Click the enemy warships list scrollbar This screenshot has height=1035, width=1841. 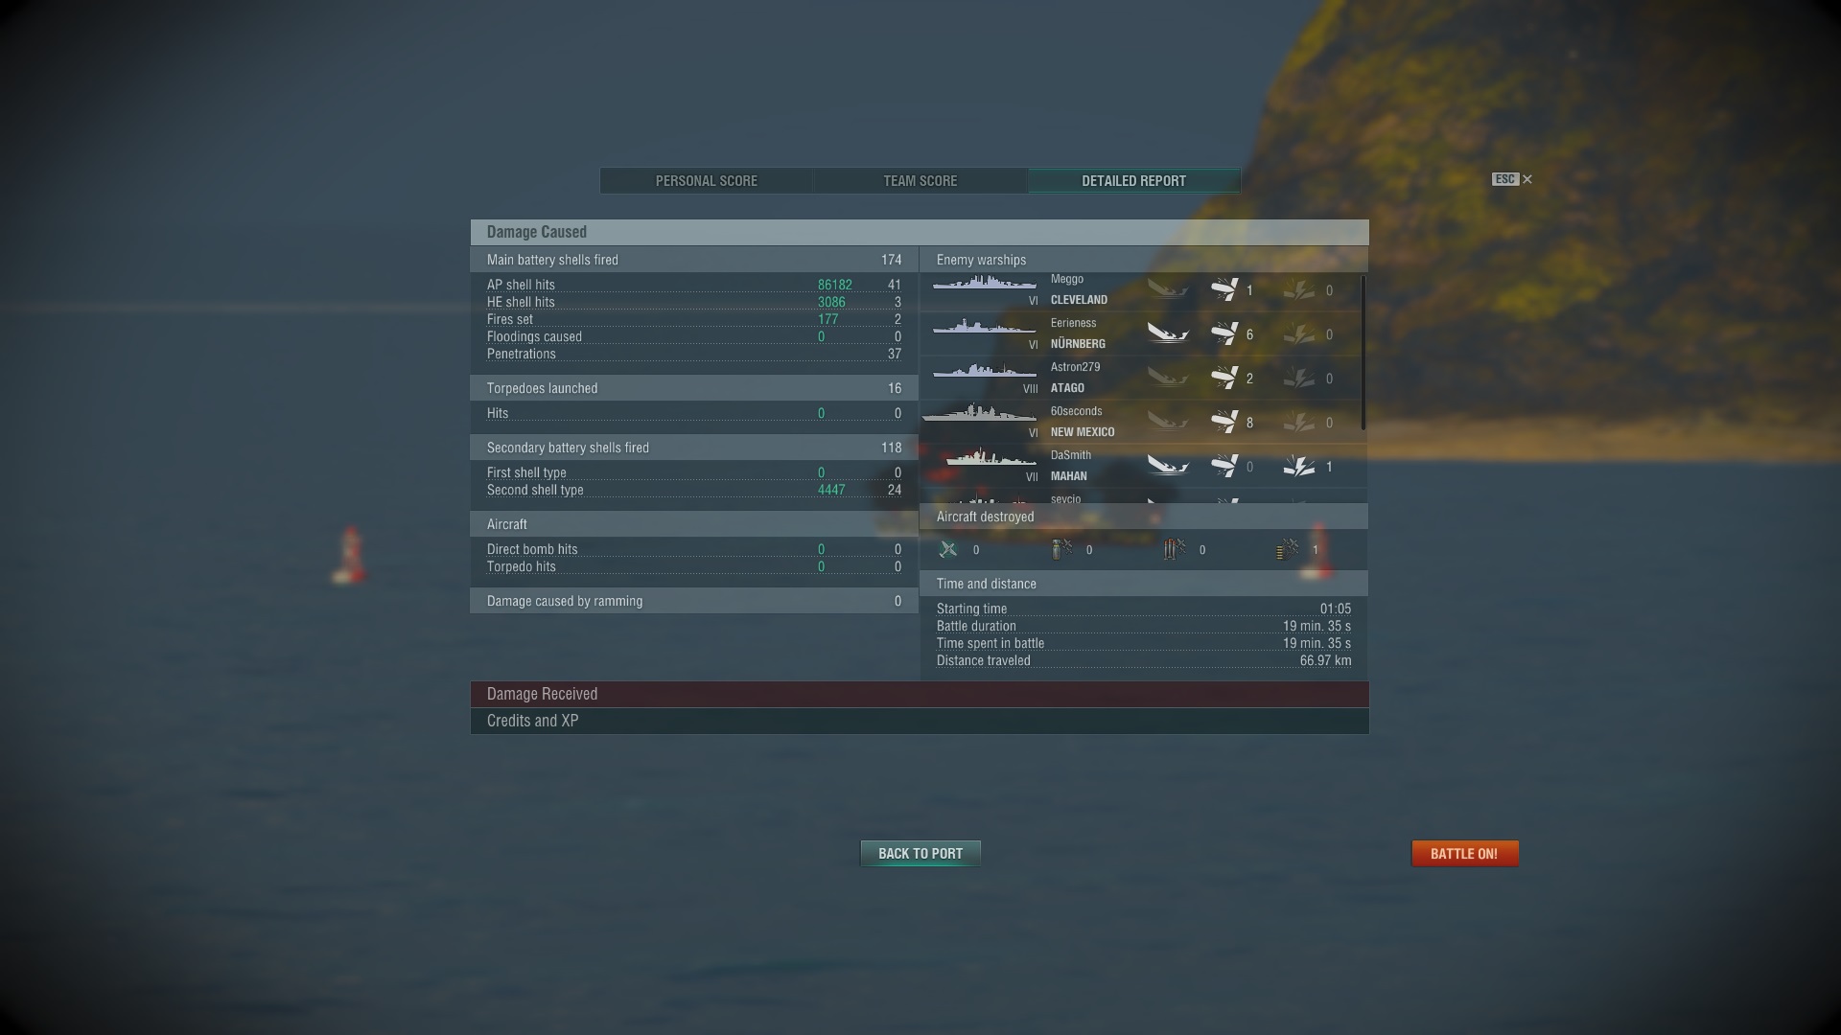pos(1363,353)
